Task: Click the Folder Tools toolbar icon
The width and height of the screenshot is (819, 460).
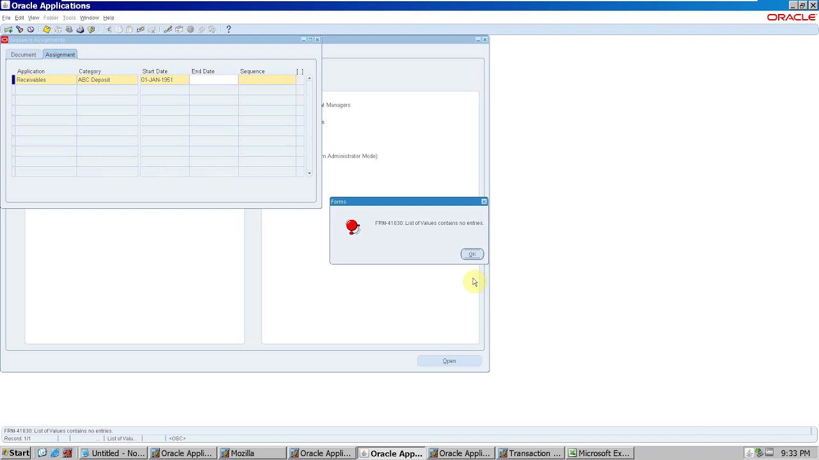Action: tap(212, 29)
